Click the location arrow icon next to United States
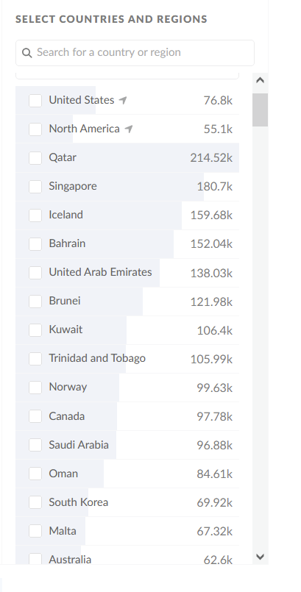 tap(123, 100)
